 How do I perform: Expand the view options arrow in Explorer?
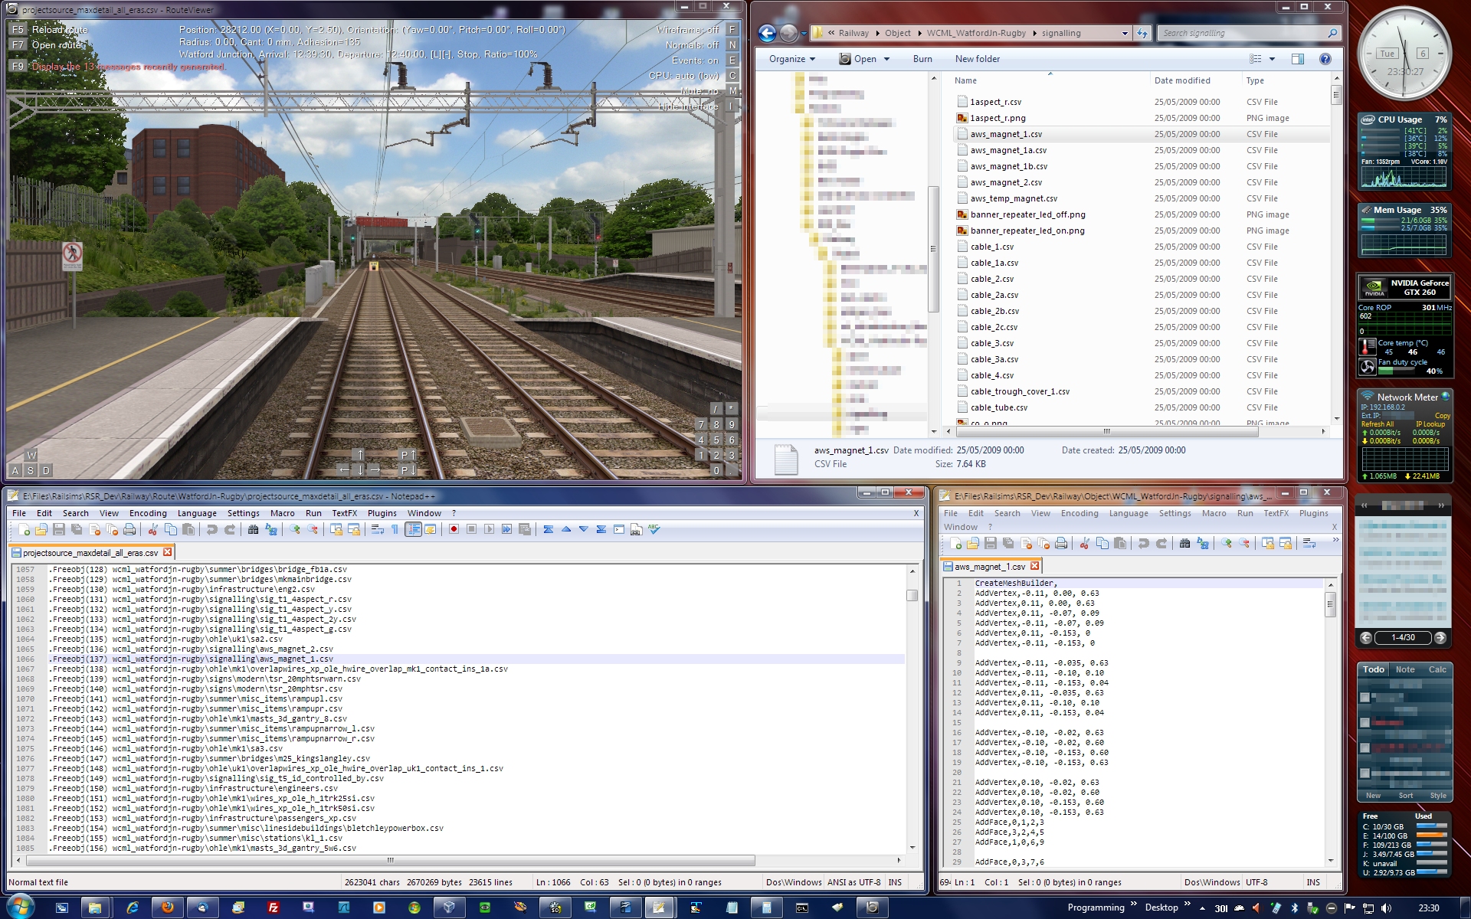(1272, 59)
